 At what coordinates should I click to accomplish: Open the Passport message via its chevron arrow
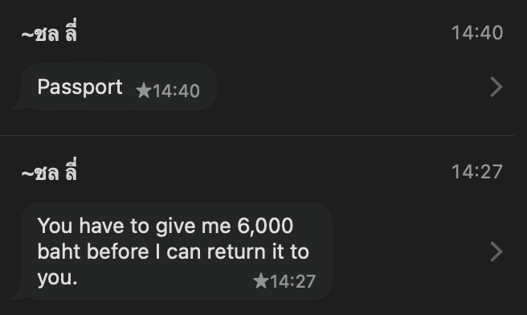click(x=496, y=87)
